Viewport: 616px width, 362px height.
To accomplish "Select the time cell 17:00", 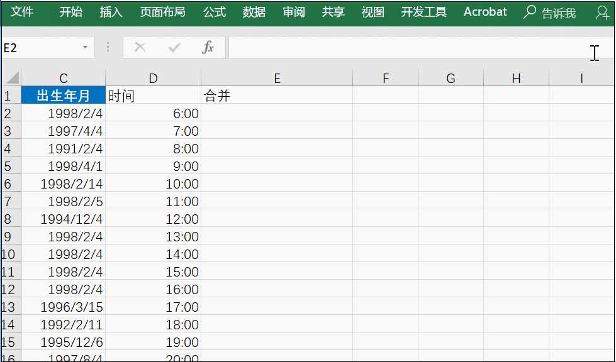I will tap(154, 307).
